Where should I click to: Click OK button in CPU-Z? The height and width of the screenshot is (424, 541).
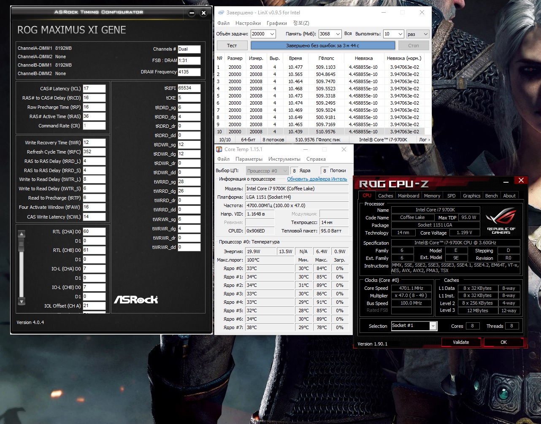tap(503, 342)
